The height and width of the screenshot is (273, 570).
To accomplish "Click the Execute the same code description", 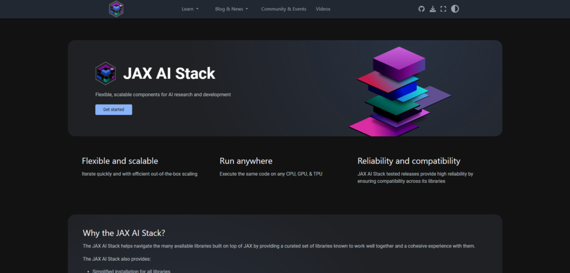I will pos(271,174).
